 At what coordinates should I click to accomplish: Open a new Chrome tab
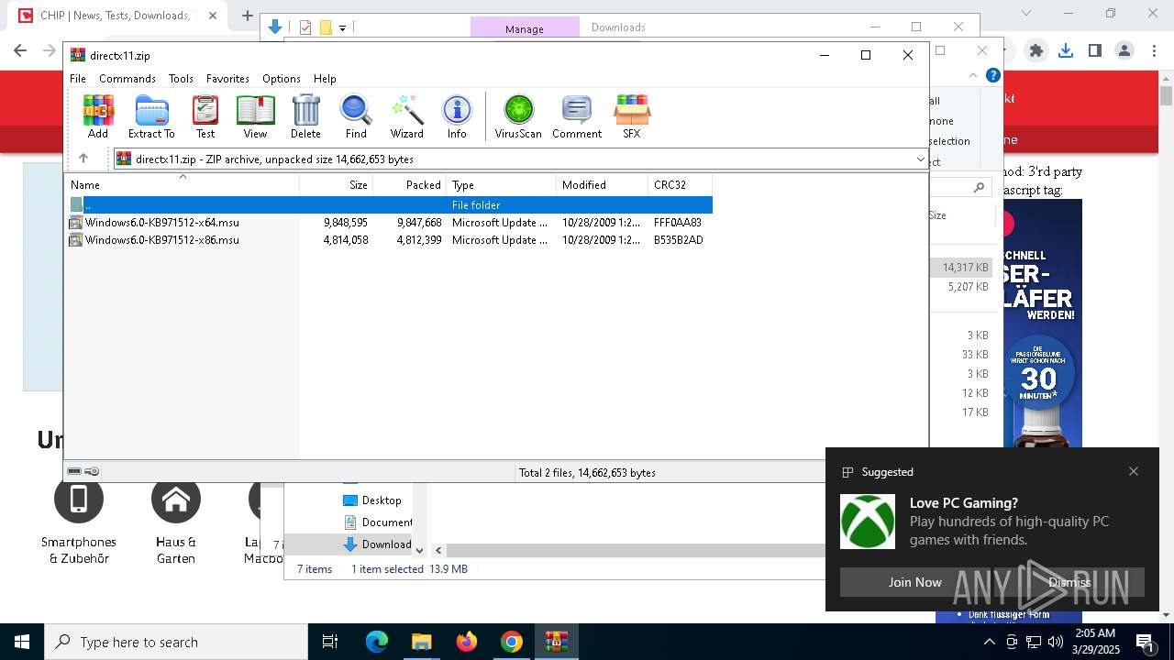(x=248, y=16)
